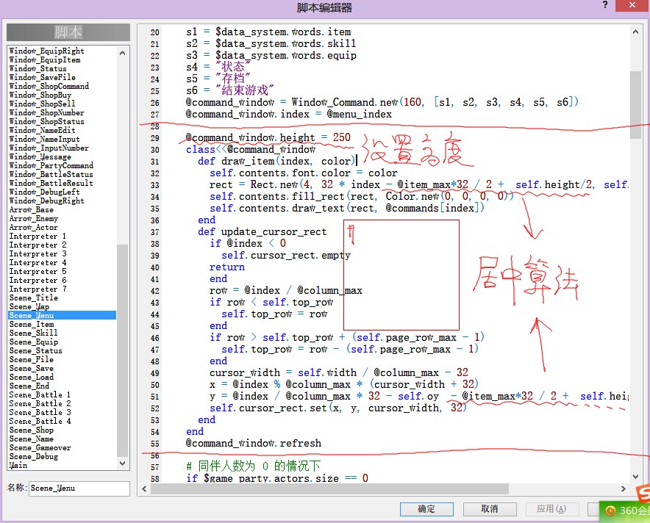Select Window_BattleResult script
Image resolution: width=650 pixels, height=523 pixels.
click(x=51, y=183)
